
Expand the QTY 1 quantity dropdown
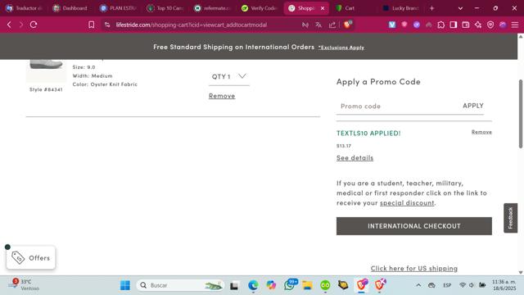click(x=229, y=76)
